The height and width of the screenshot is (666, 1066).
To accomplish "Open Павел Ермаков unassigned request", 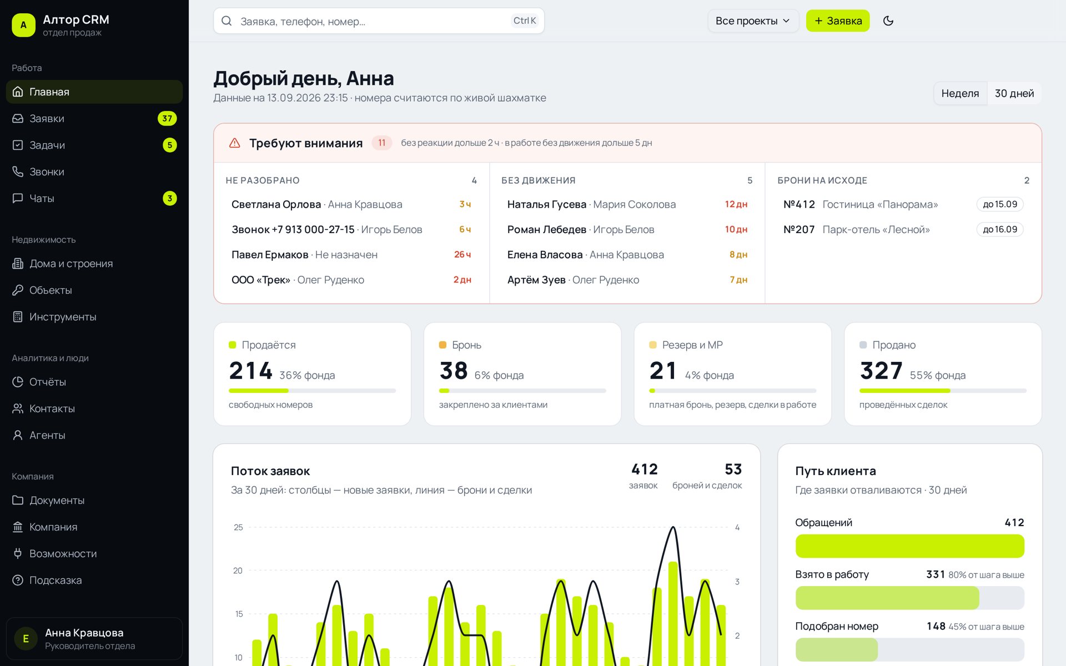I will (x=351, y=255).
